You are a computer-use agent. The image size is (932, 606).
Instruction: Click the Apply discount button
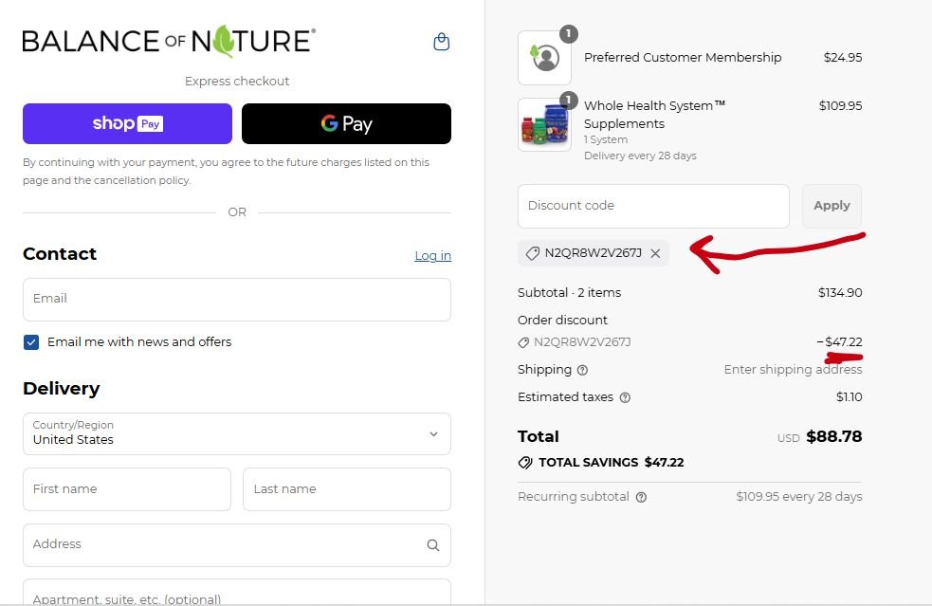pyautogui.click(x=831, y=206)
